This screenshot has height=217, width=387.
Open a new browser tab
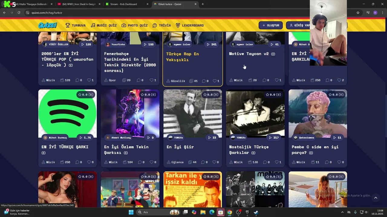pyautogui.click(x=203, y=4)
